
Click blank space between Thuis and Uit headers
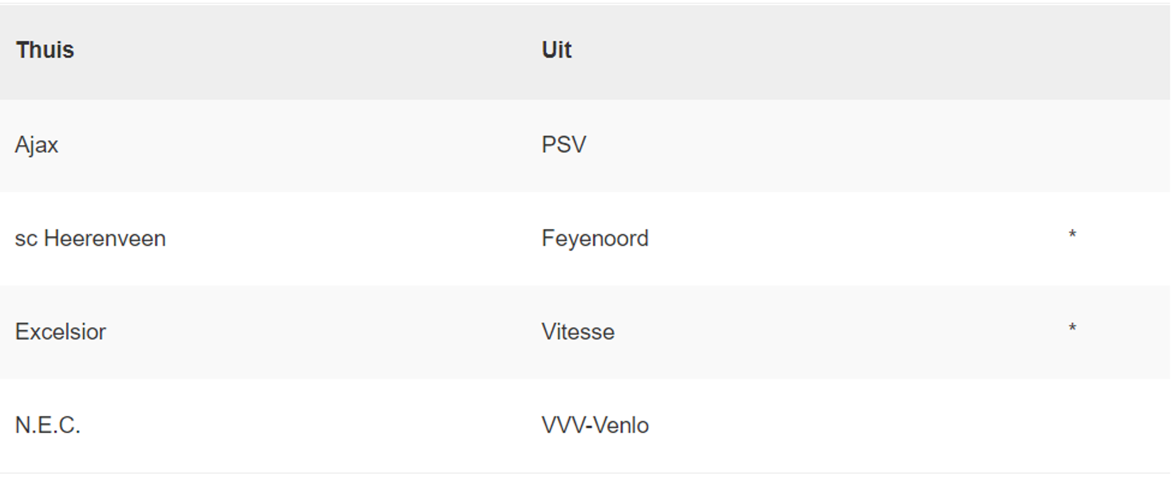pos(305,50)
